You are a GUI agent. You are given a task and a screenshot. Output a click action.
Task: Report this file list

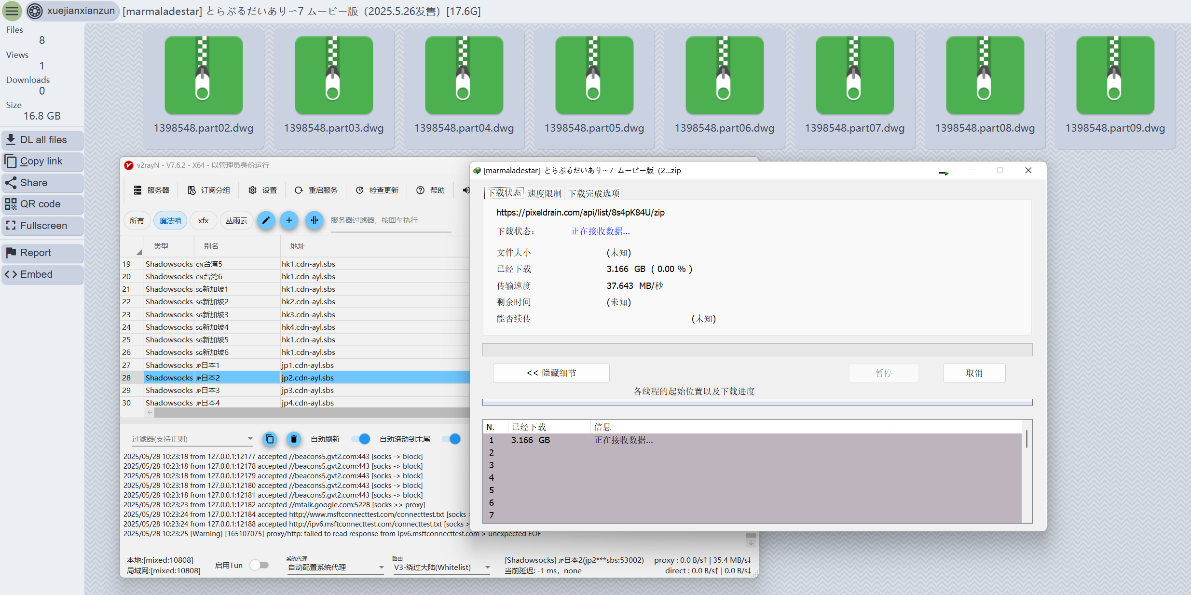pyautogui.click(x=42, y=253)
